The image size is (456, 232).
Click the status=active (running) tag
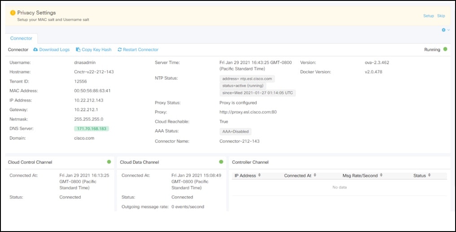point(243,86)
